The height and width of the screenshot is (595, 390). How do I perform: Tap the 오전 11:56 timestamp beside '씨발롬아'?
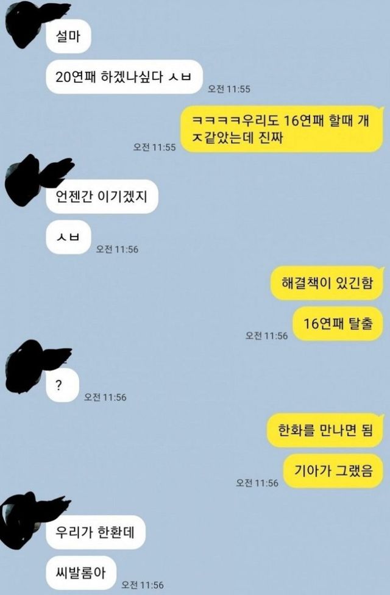point(143,585)
